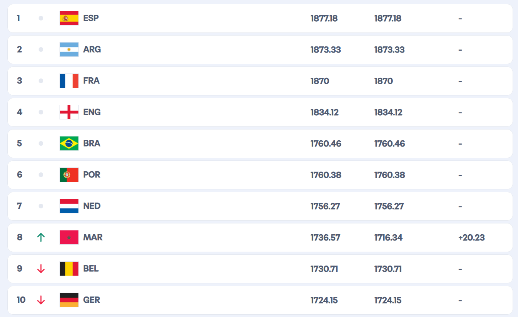This screenshot has height=317, width=518.
Task: Click the Spain flag icon
Action: click(x=69, y=18)
